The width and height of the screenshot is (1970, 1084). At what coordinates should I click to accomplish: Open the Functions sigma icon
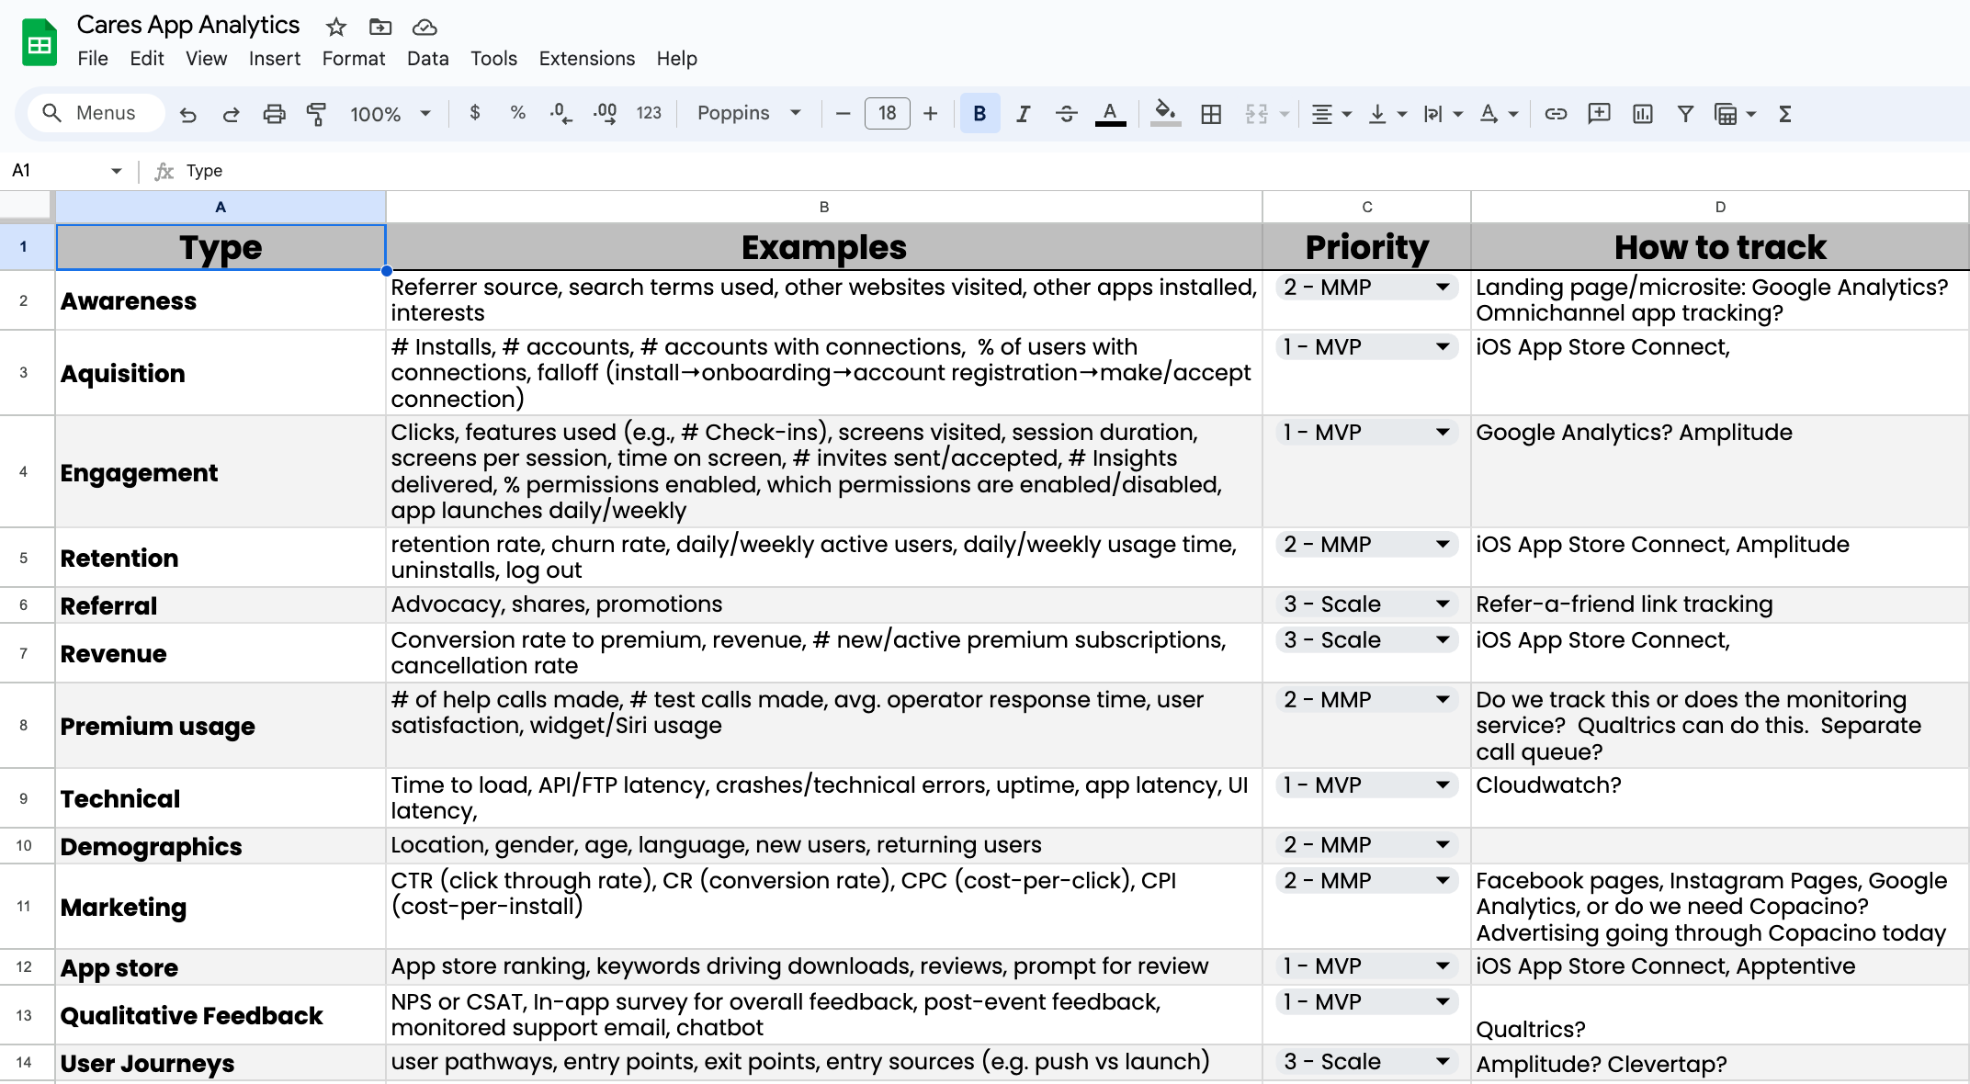tap(1784, 114)
